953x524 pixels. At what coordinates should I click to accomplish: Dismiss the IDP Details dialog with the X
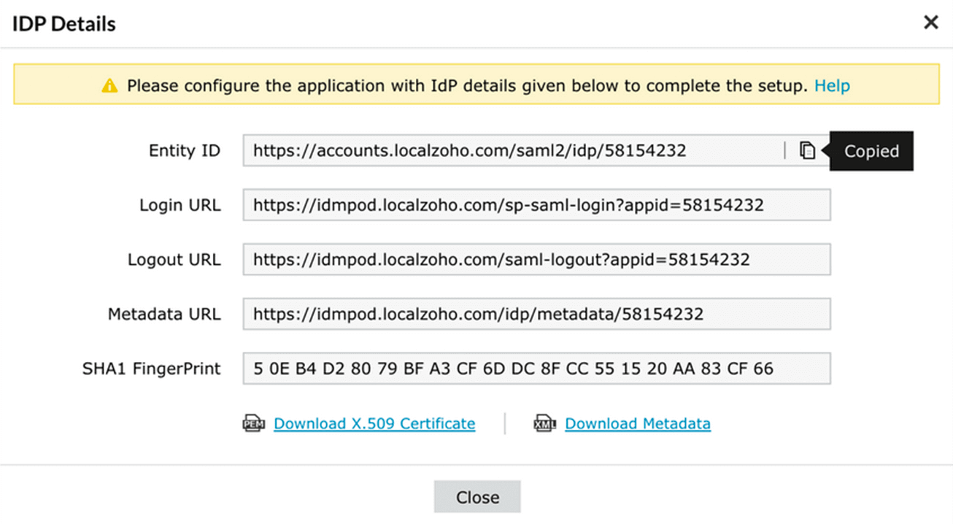click(930, 23)
